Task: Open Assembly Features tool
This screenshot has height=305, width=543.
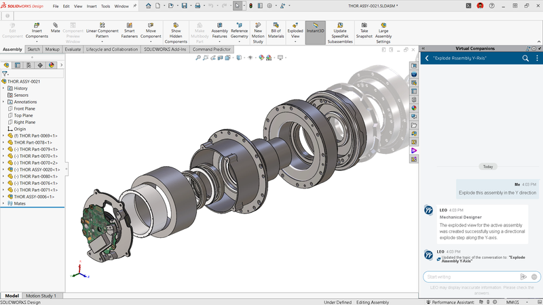Action: coord(219,30)
